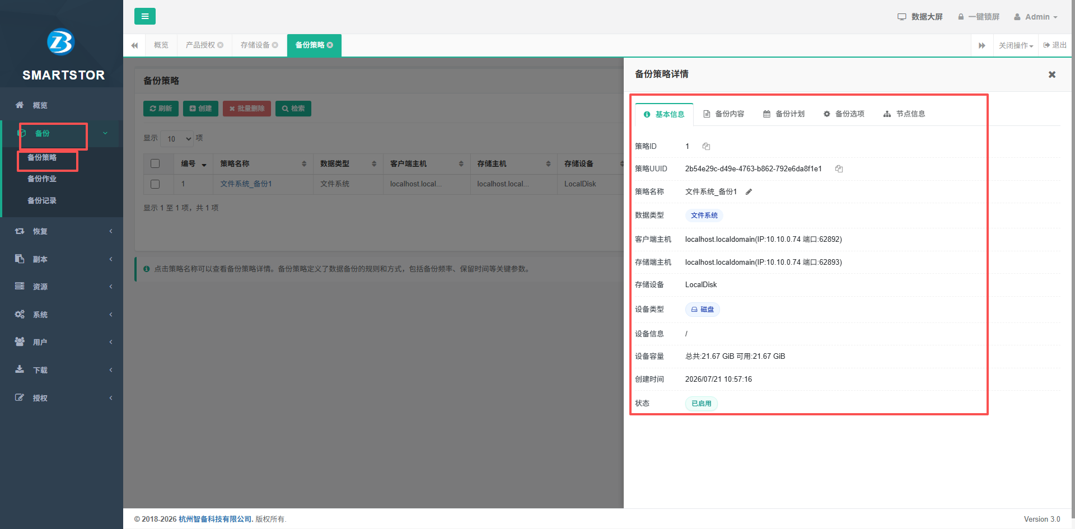The image size is (1075, 529).
Task: Switch to the 基本信息 tab
Action: pyautogui.click(x=664, y=114)
